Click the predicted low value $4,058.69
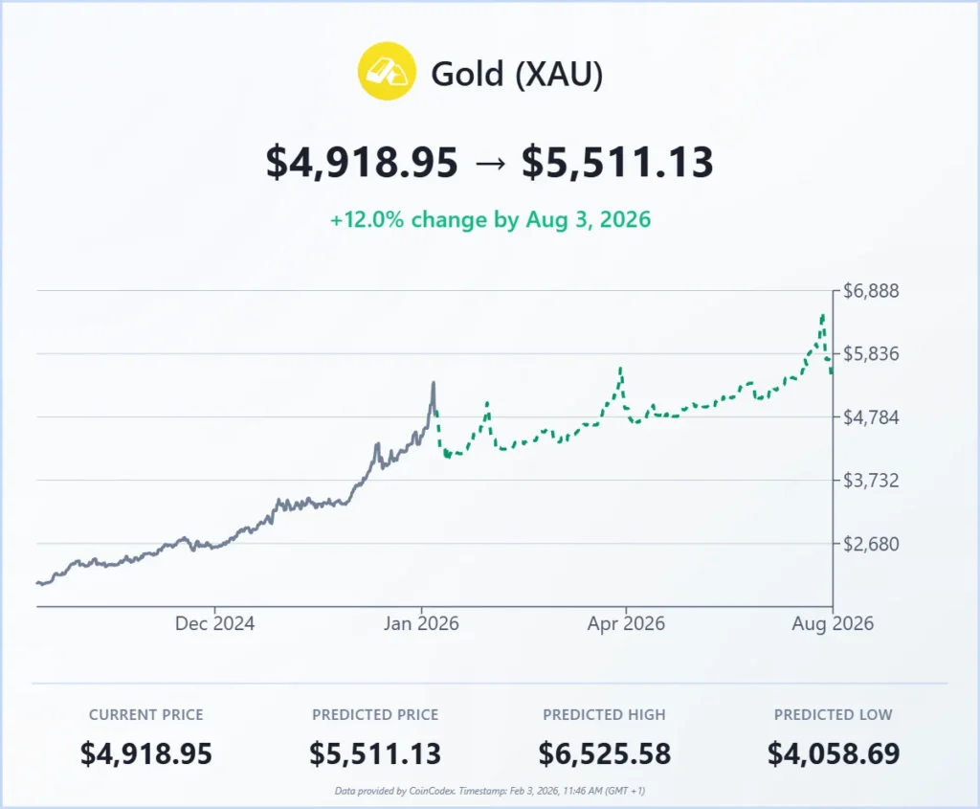This screenshot has width=980, height=809. 834,753
